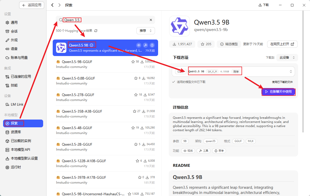The width and height of the screenshot is (310, 196).
Task: Open 通用 general settings
Action: coord(23,22)
